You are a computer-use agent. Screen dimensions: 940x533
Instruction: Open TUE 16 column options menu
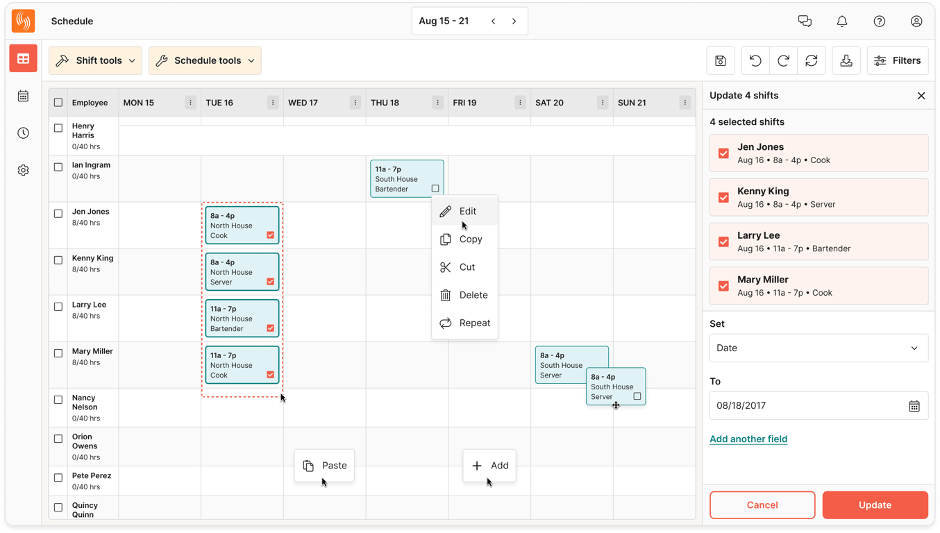pyautogui.click(x=273, y=103)
